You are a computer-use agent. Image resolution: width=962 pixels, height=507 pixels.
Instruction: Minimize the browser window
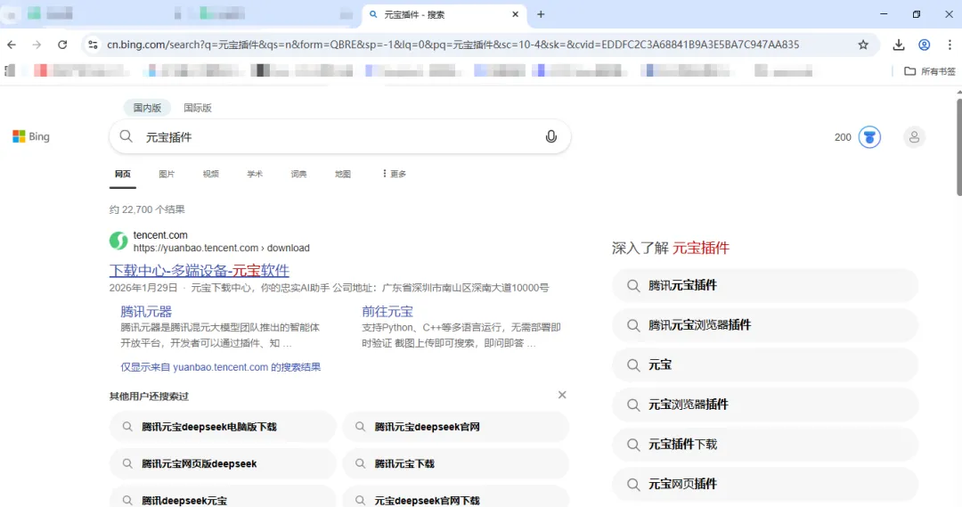(x=884, y=14)
